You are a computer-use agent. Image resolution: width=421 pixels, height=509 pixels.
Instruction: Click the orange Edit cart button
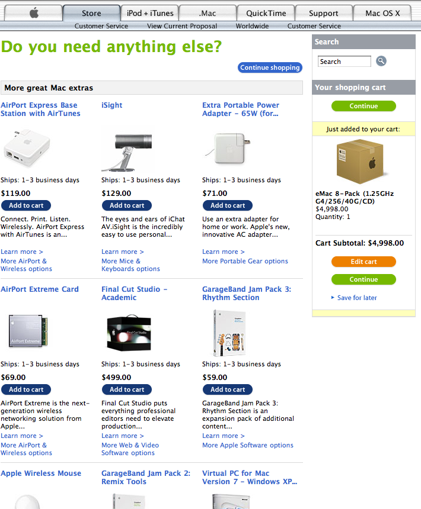(x=363, y=262)
